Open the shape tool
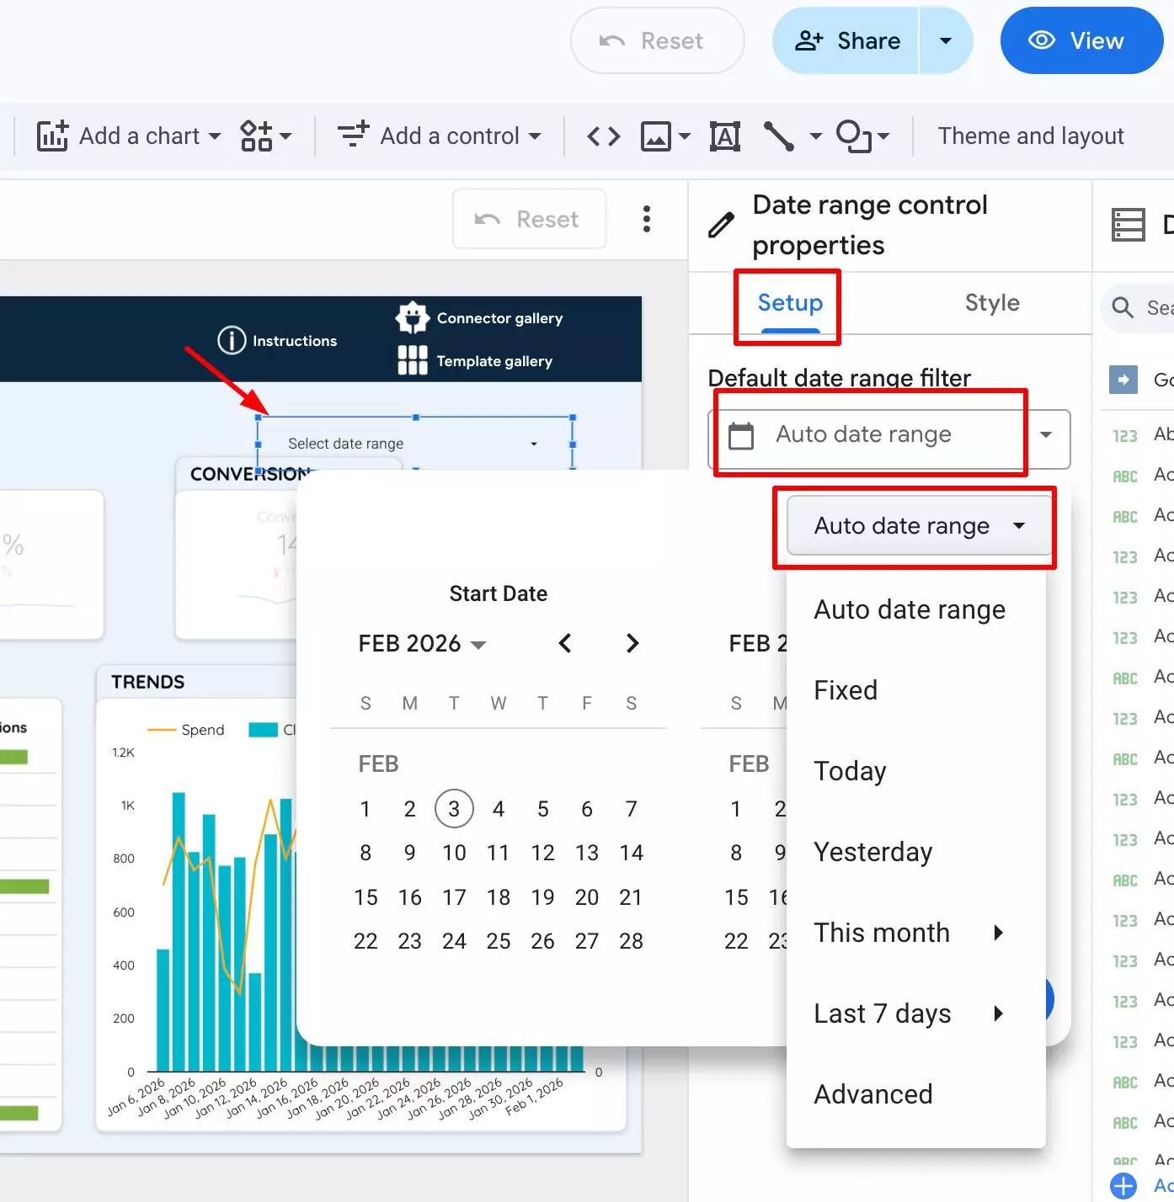1174x1202 pixels. click(854, 136)
